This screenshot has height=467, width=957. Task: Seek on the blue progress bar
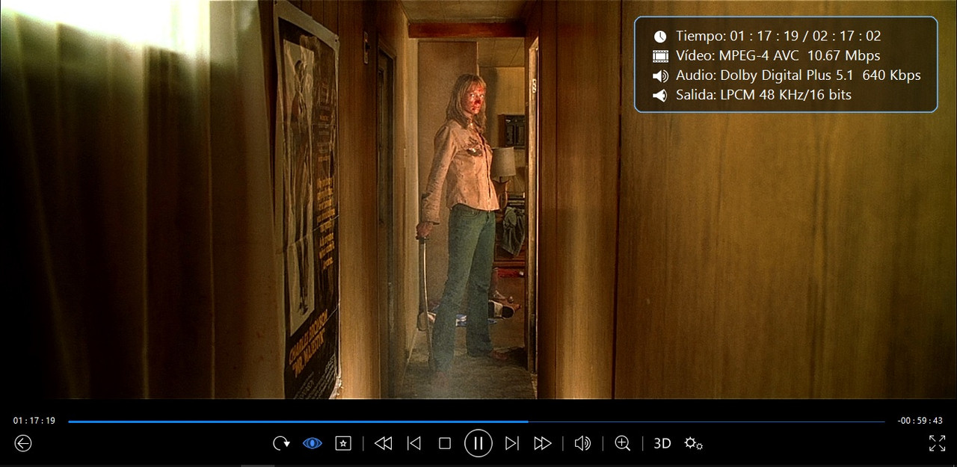[x=476, y=421]
